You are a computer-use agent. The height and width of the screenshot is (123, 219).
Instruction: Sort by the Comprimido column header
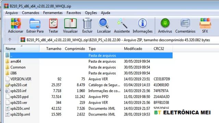(x=75, y=49)
